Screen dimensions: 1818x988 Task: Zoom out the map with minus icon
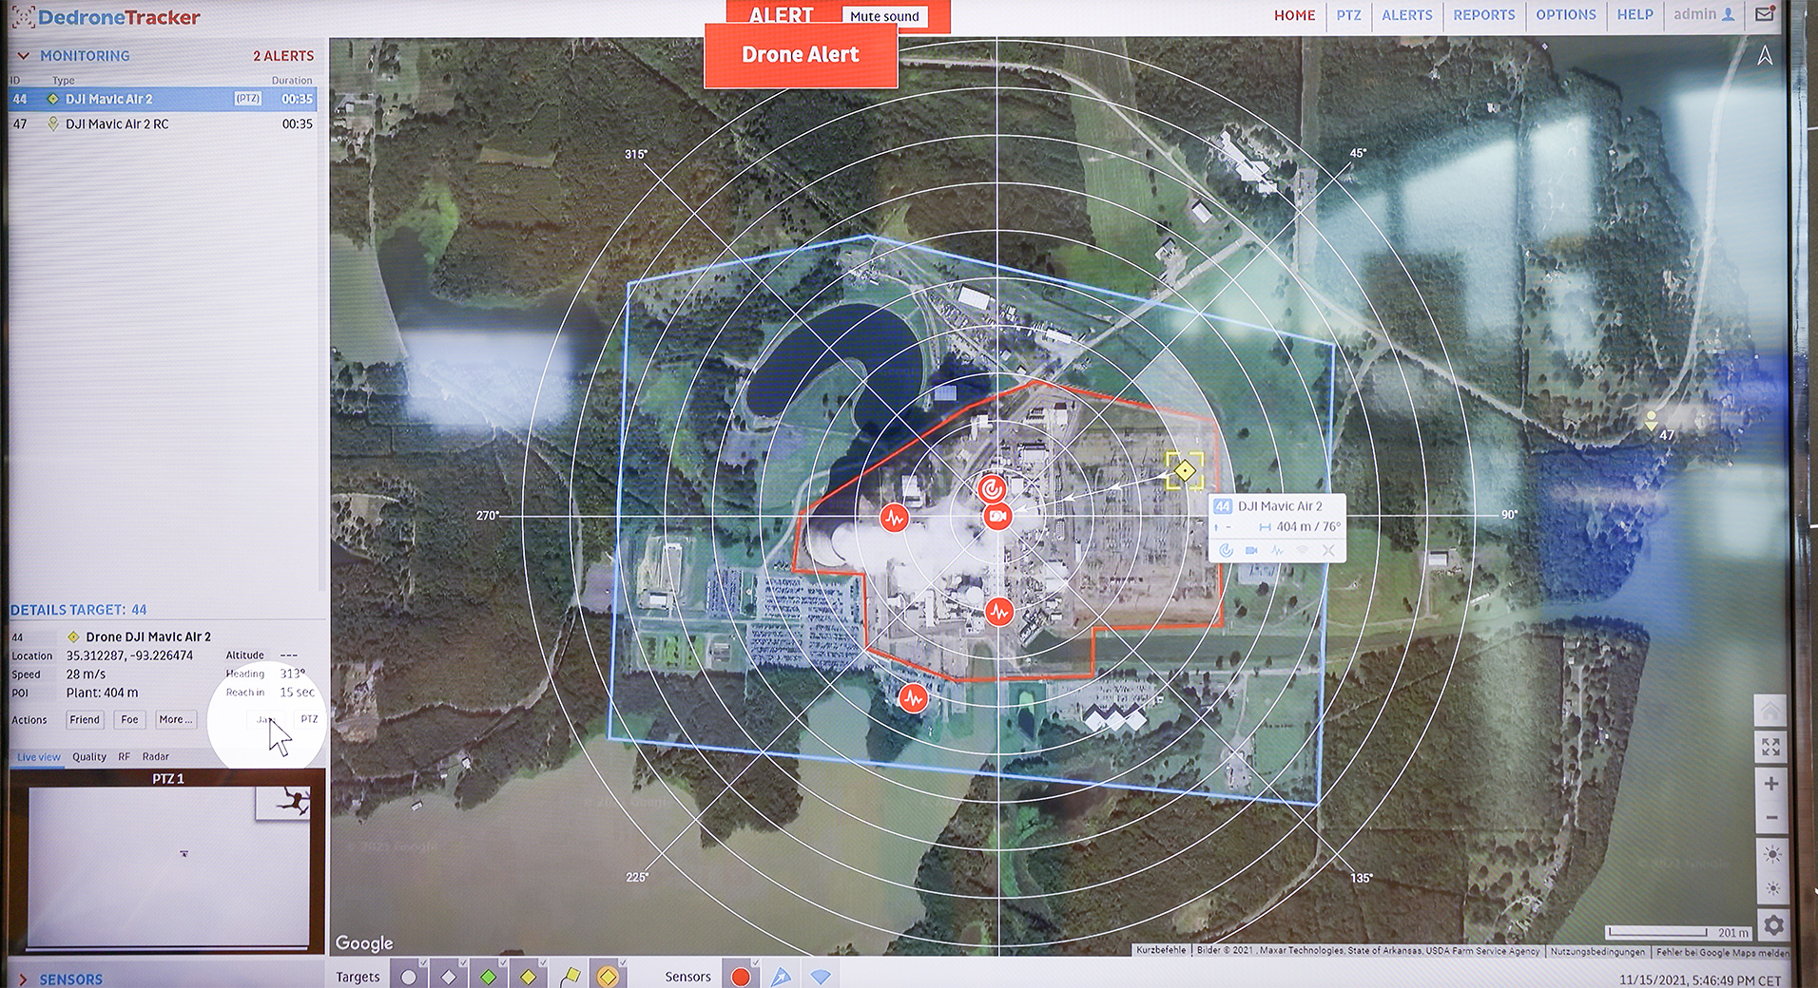(x=1770, y=818)
